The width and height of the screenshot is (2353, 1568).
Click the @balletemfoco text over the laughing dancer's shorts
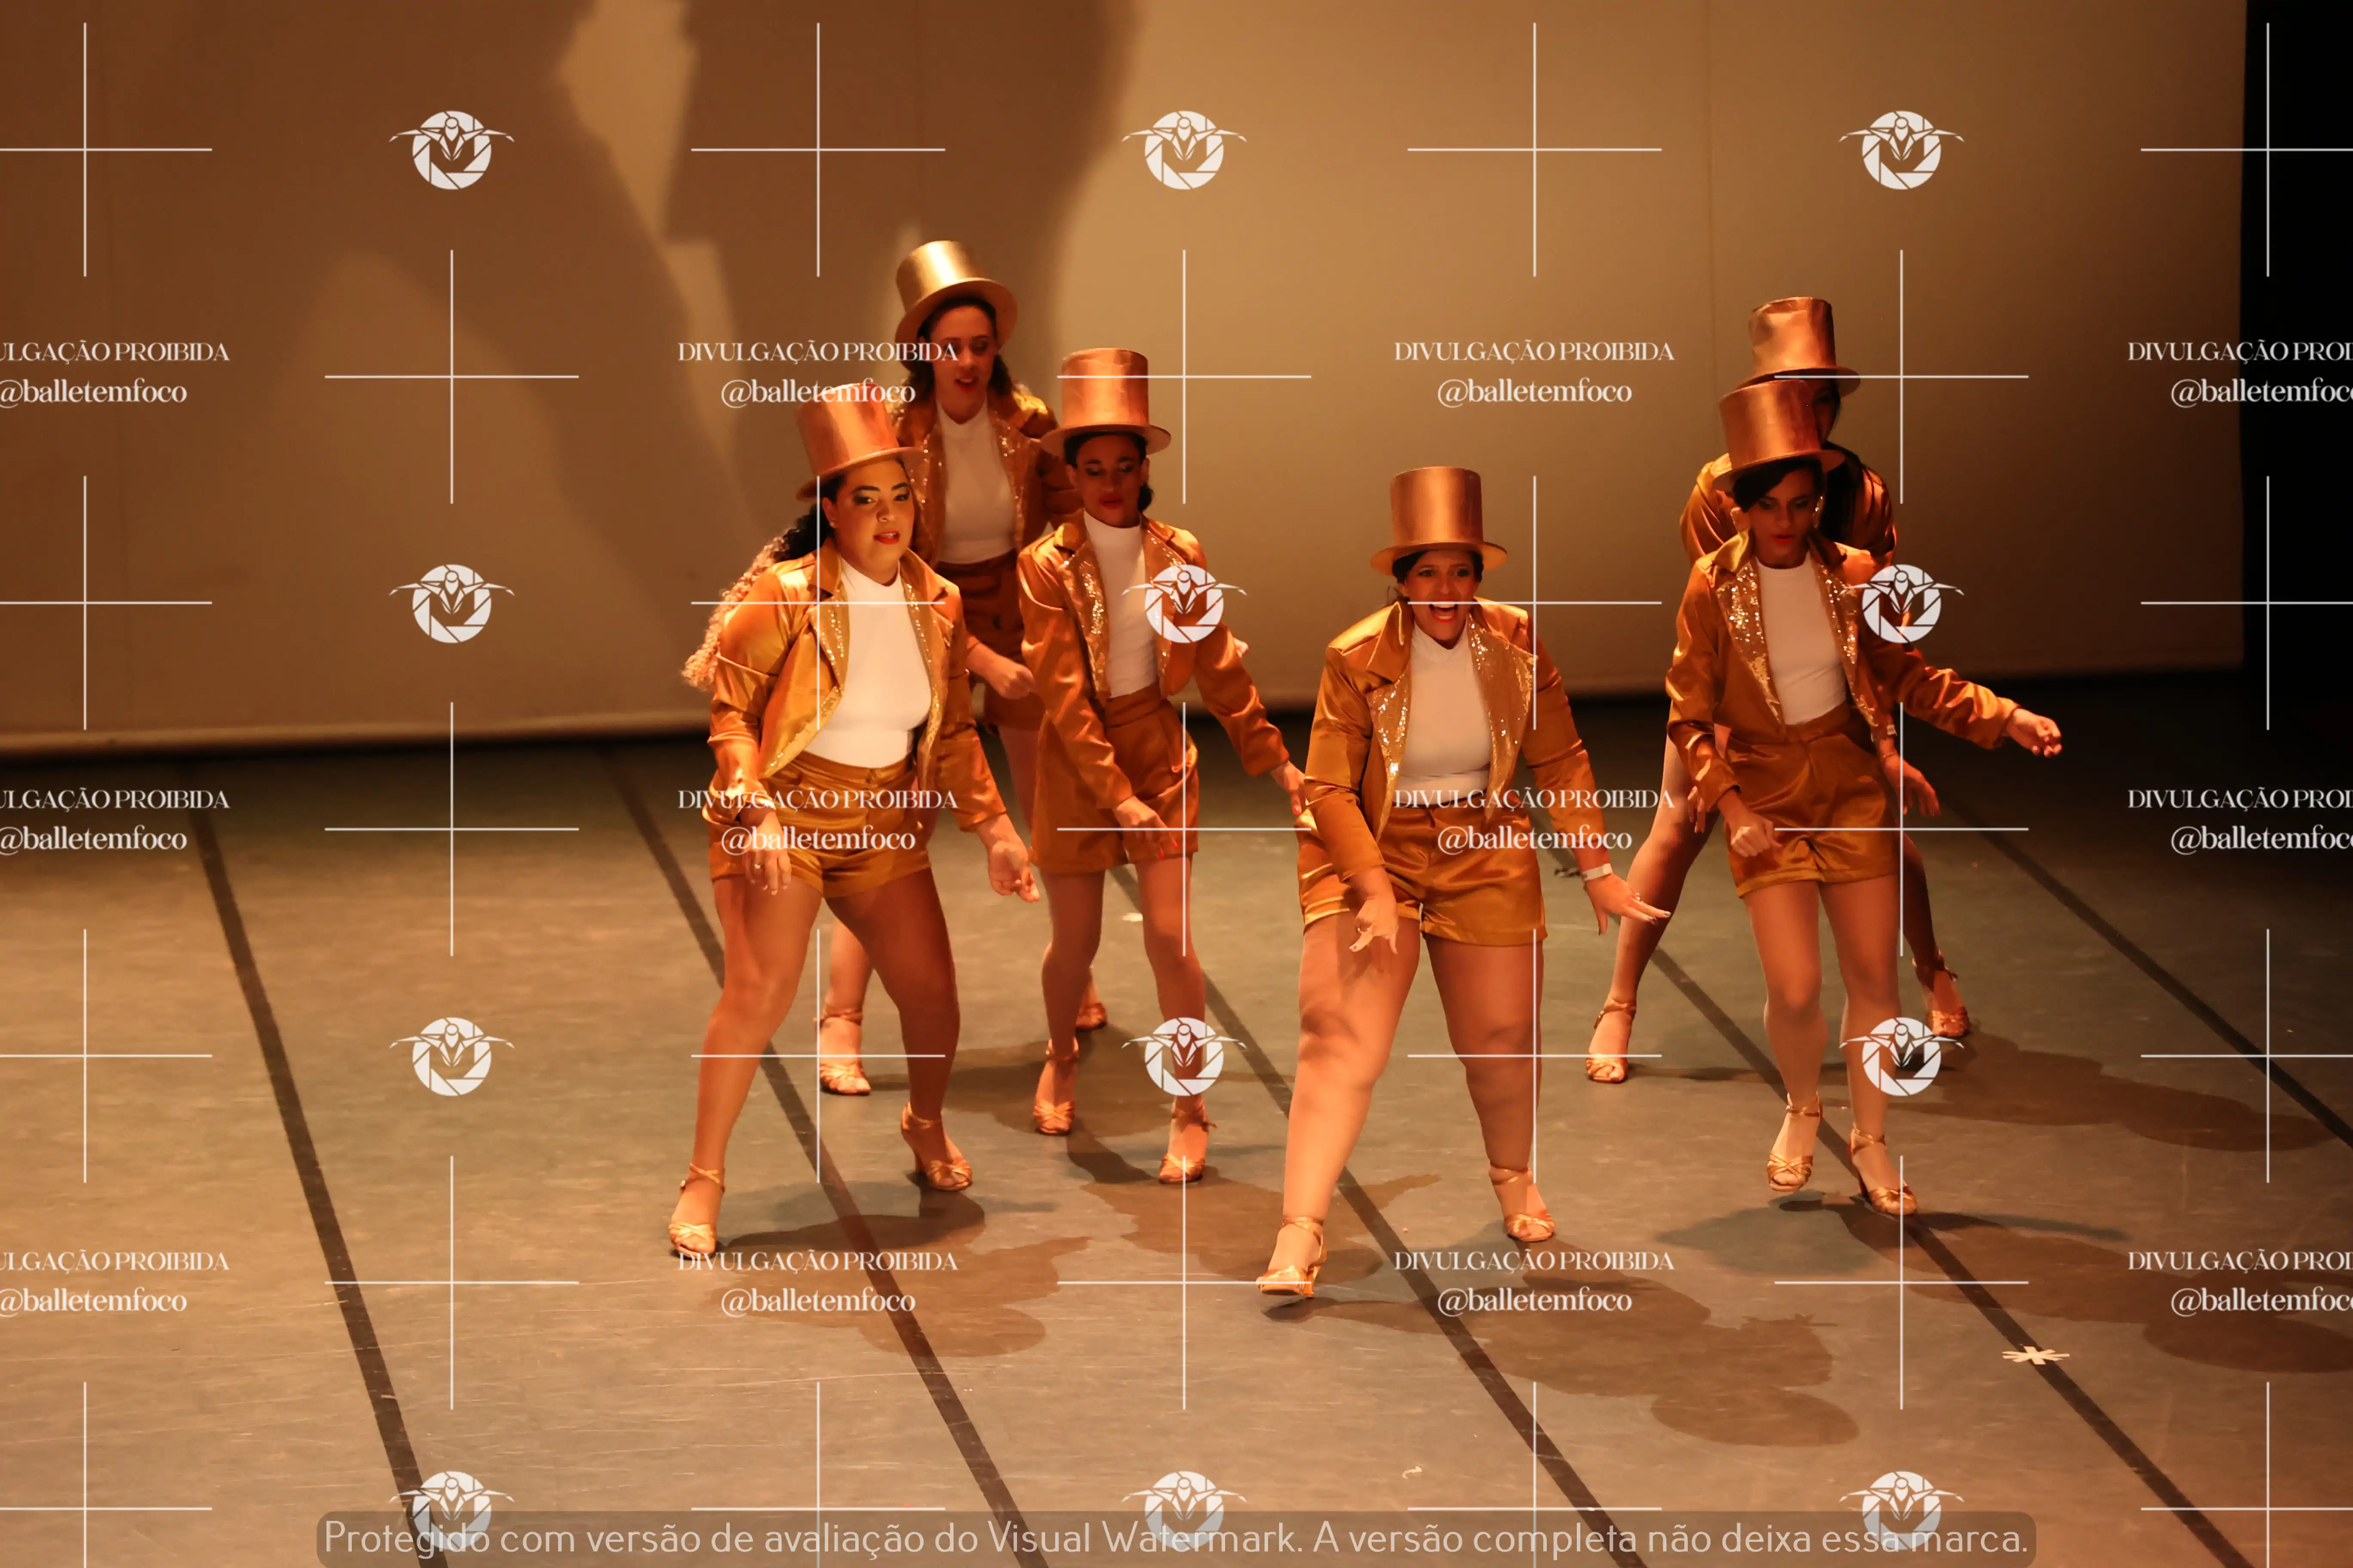point(1534,839)
